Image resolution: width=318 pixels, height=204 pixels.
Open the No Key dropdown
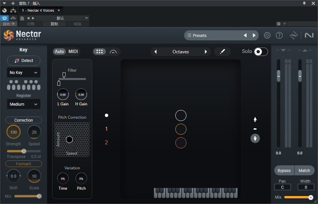coord(24,72)
